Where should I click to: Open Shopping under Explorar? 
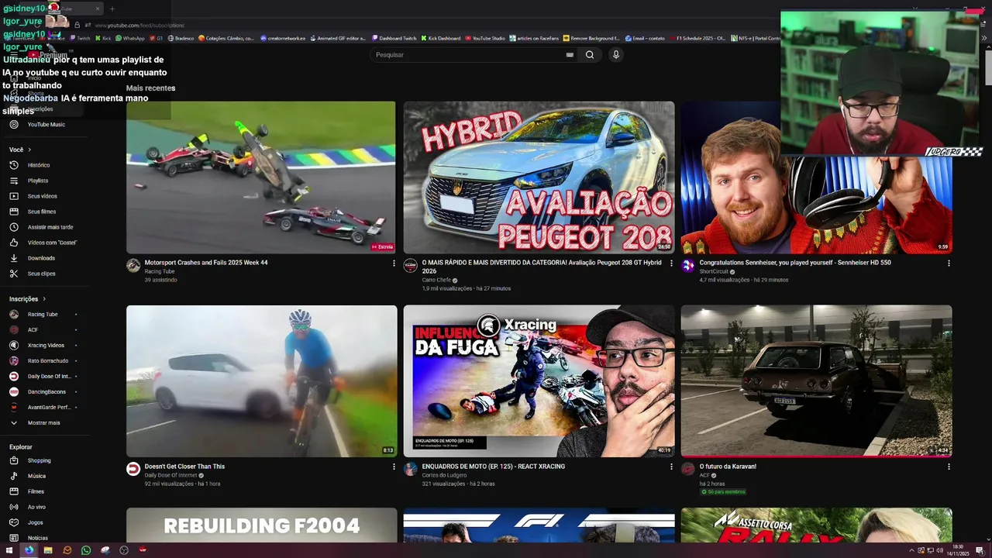(39, 460)
